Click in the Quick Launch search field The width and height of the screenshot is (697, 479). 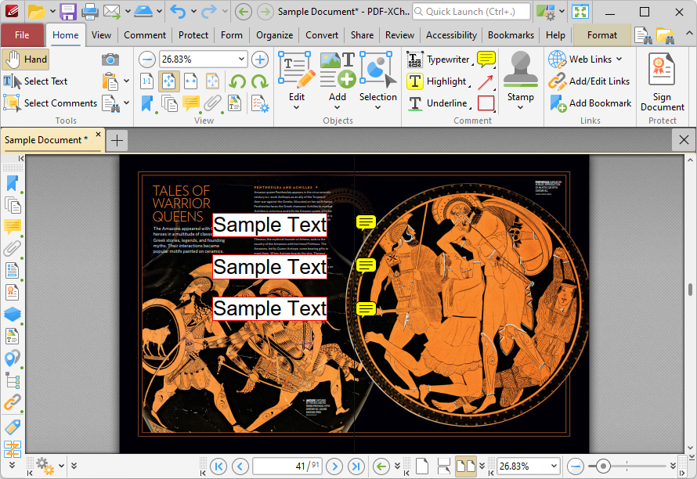pyautogui.click(x=471, y=12)
